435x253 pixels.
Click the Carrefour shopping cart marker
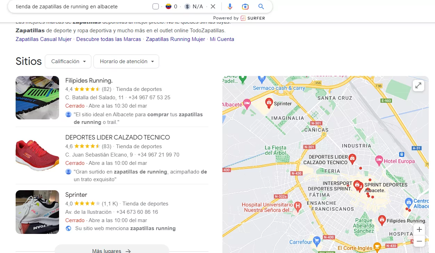317,241
